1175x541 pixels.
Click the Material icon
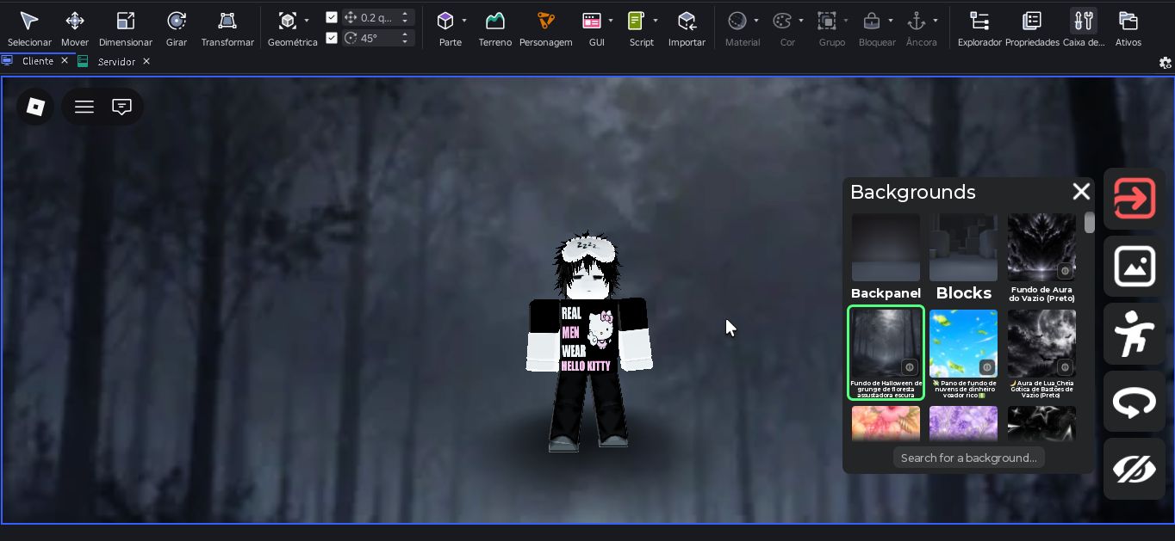point(737,21)
